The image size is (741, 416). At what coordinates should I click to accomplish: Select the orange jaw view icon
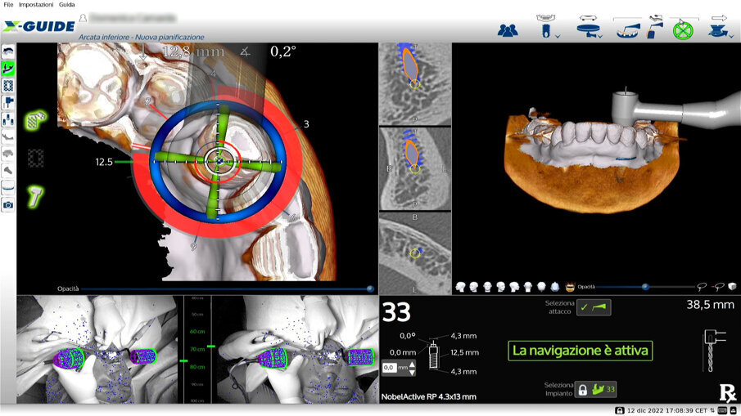(570, 287)
